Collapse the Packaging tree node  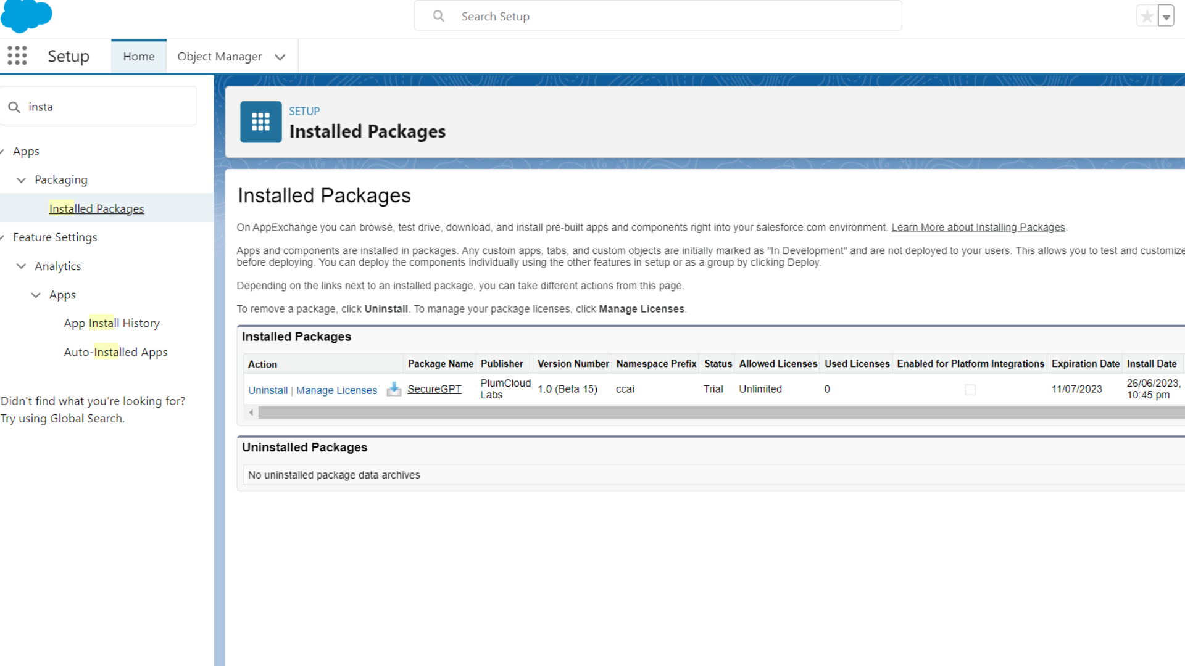click(x=21, y=179)
